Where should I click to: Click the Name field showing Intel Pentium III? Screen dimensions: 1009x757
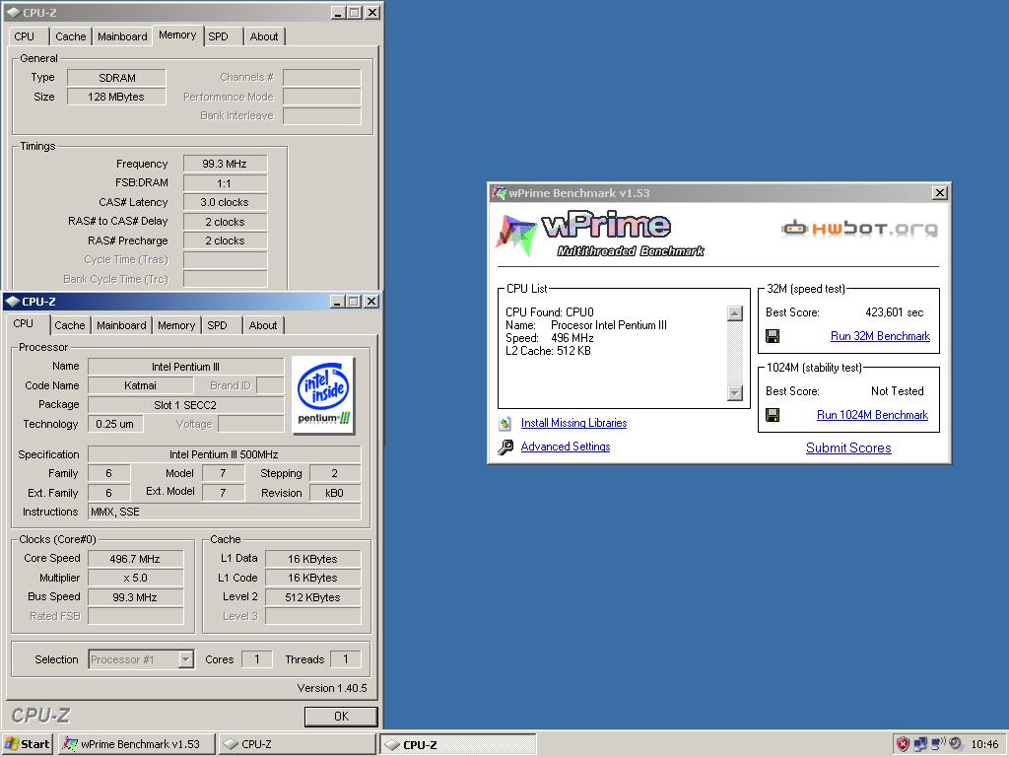pos(185,367)
